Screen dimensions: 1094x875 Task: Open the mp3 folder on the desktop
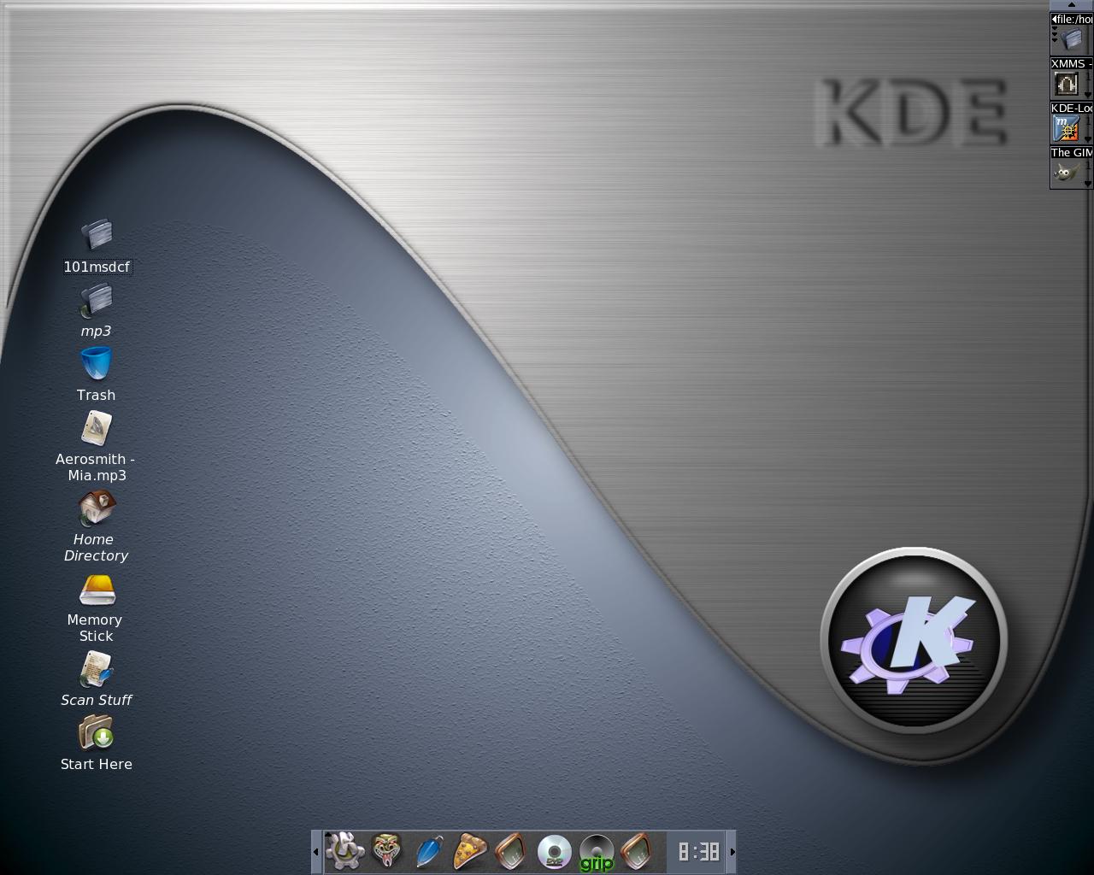pos(96,301)
